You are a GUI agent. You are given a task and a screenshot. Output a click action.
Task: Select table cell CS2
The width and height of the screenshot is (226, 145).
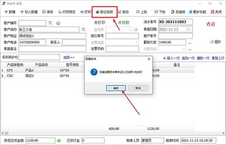pos(15,76)
